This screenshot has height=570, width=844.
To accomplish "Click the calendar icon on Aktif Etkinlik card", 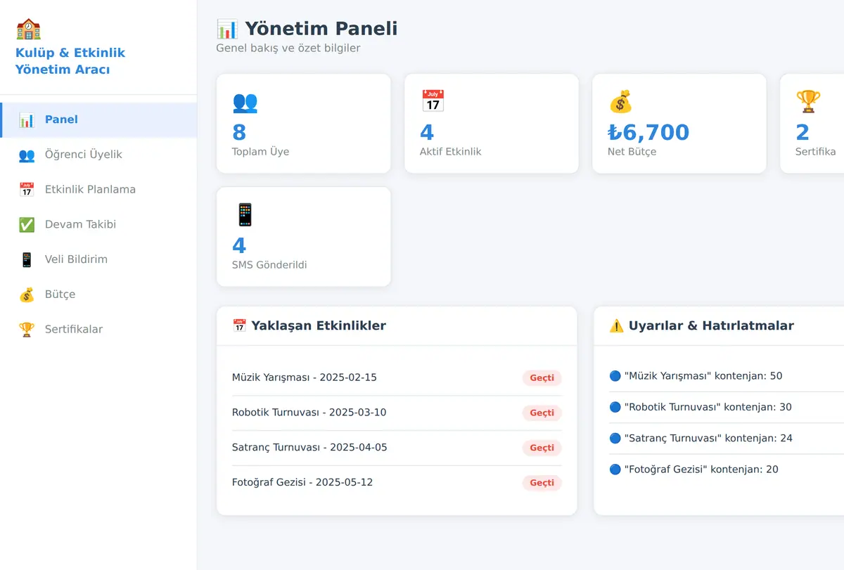I will coord(433,101).
